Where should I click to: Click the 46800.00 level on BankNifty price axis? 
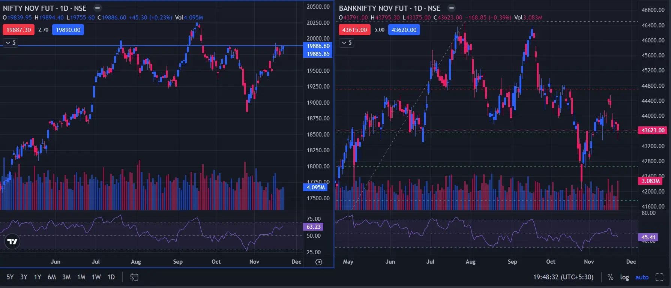pos(653,10)
